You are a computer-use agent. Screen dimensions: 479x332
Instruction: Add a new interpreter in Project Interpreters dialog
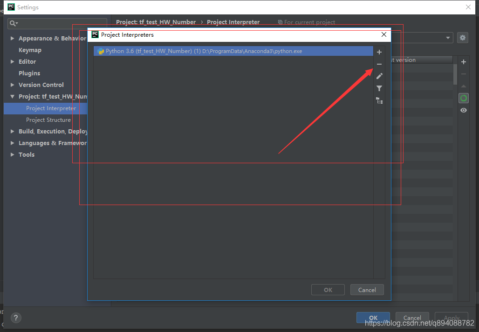pyautogui.click(x=379, y=52)
